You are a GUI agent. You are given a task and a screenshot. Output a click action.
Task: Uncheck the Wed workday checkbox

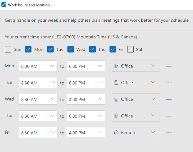point(71,49)
